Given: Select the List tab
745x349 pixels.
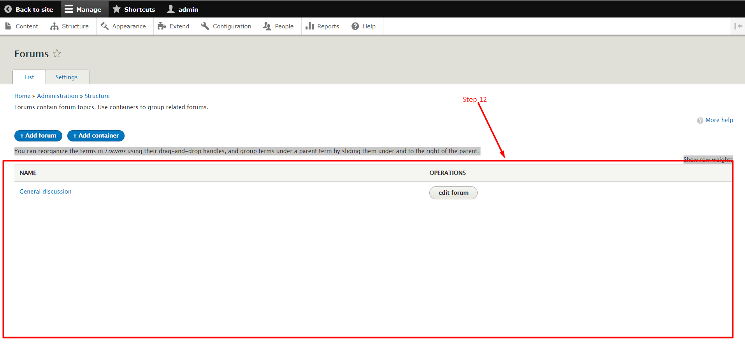Looking at the screenshot, I should (x=29, y=77).
